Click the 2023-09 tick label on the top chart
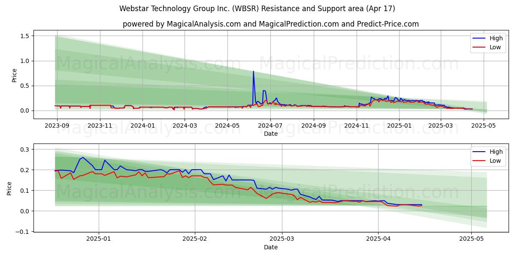Screen dimensions: 515x257 click(57, 126)
